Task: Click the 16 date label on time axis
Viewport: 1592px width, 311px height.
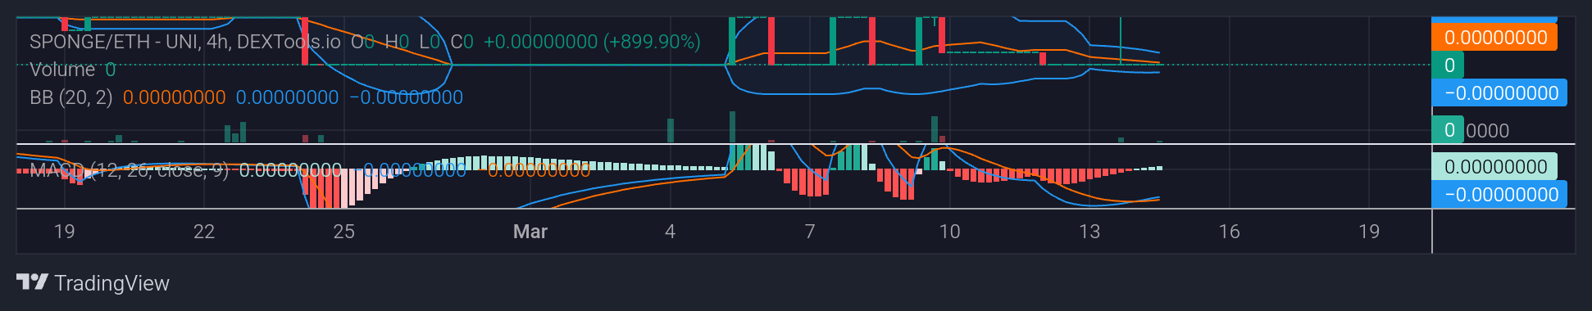Action: (x=1230, y=232)
